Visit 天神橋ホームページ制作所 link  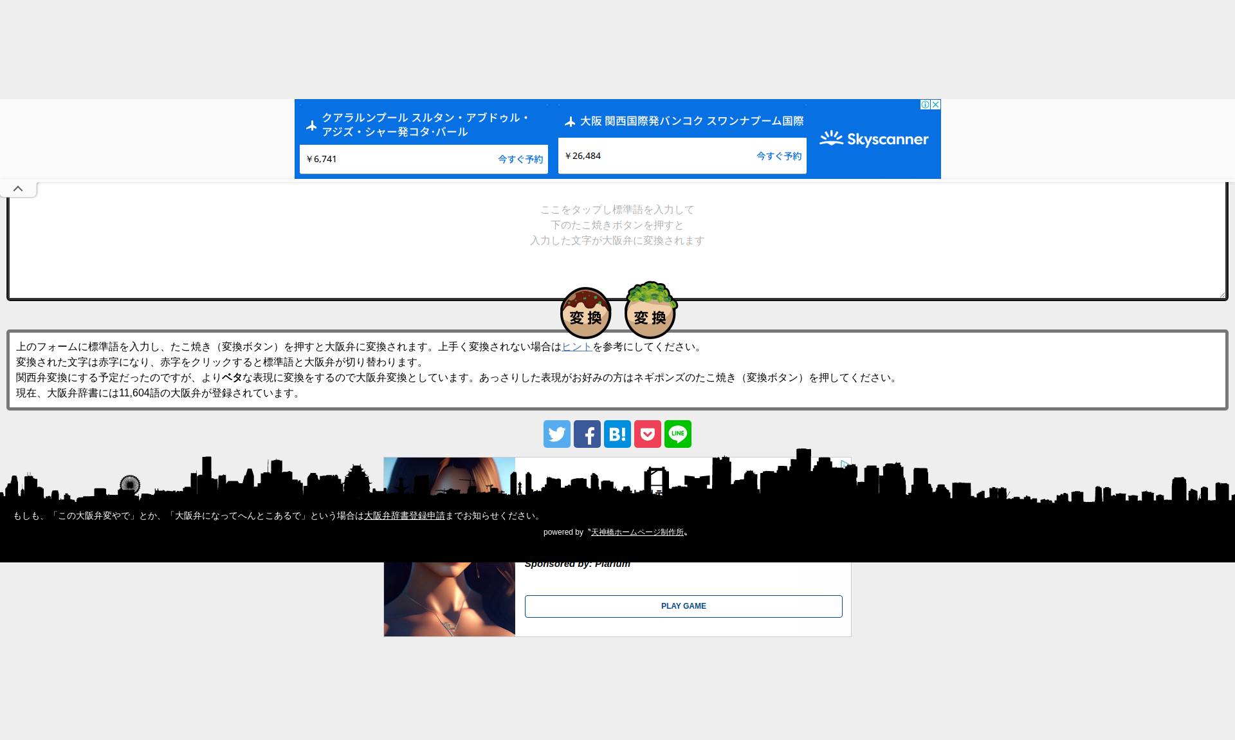point(637,532)
